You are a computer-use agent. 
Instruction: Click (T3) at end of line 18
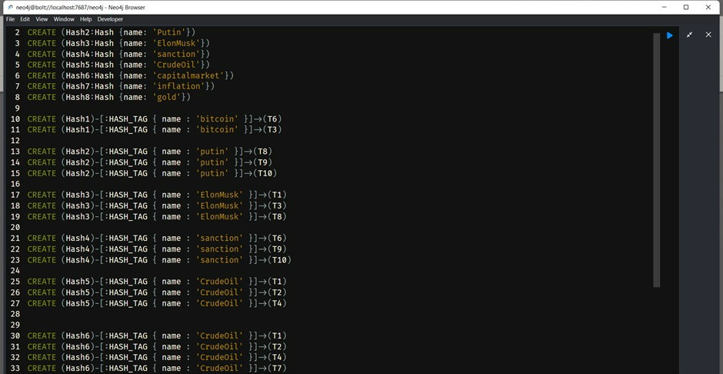(277, 205)
